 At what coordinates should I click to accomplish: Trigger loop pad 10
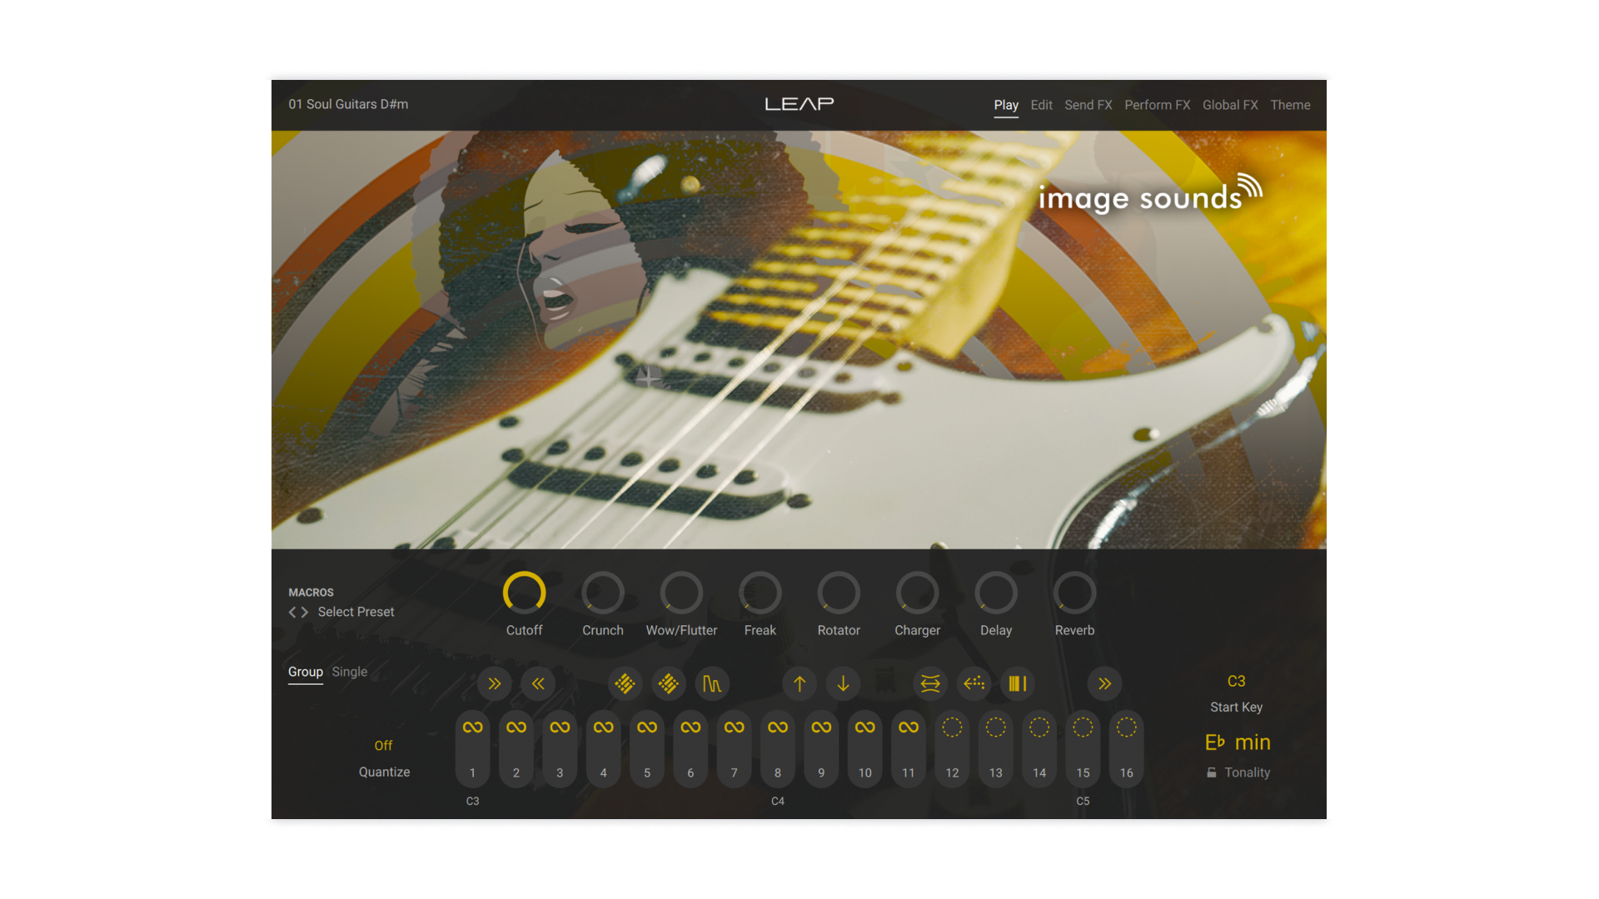click(865, 748)
